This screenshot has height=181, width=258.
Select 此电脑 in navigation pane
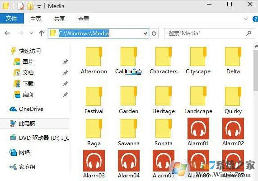coord(34,123)
